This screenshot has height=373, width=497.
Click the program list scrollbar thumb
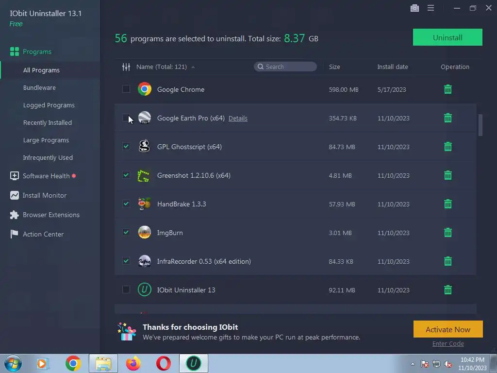[x=480, y=125]
